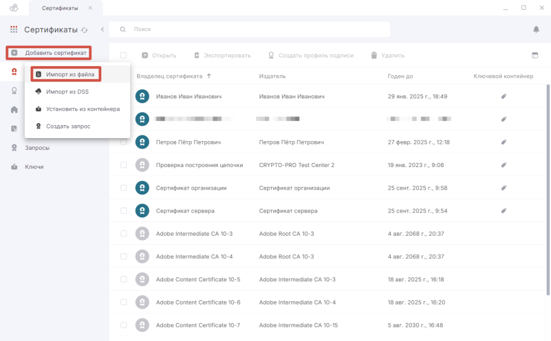Select the red certificate ribbon sidebar icon
Screen dimensions: 551x341
click(14, 72)
